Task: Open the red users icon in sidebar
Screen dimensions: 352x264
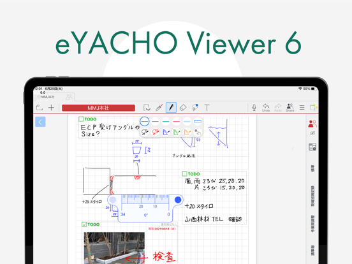Action: pyautogui.click(x=312, y=124)
